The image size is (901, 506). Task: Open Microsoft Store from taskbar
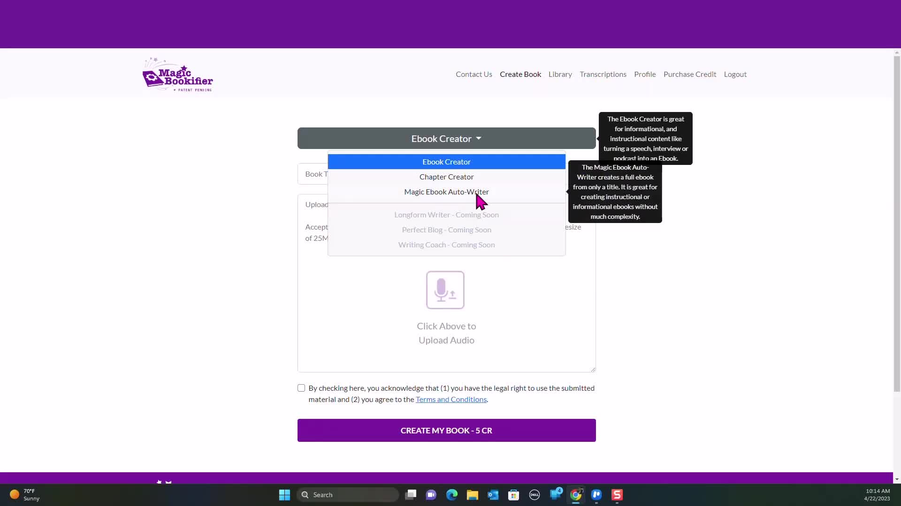(x=514, y=495)
